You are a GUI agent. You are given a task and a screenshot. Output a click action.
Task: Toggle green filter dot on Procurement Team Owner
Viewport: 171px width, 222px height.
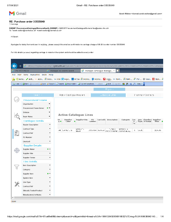[48, 108]
